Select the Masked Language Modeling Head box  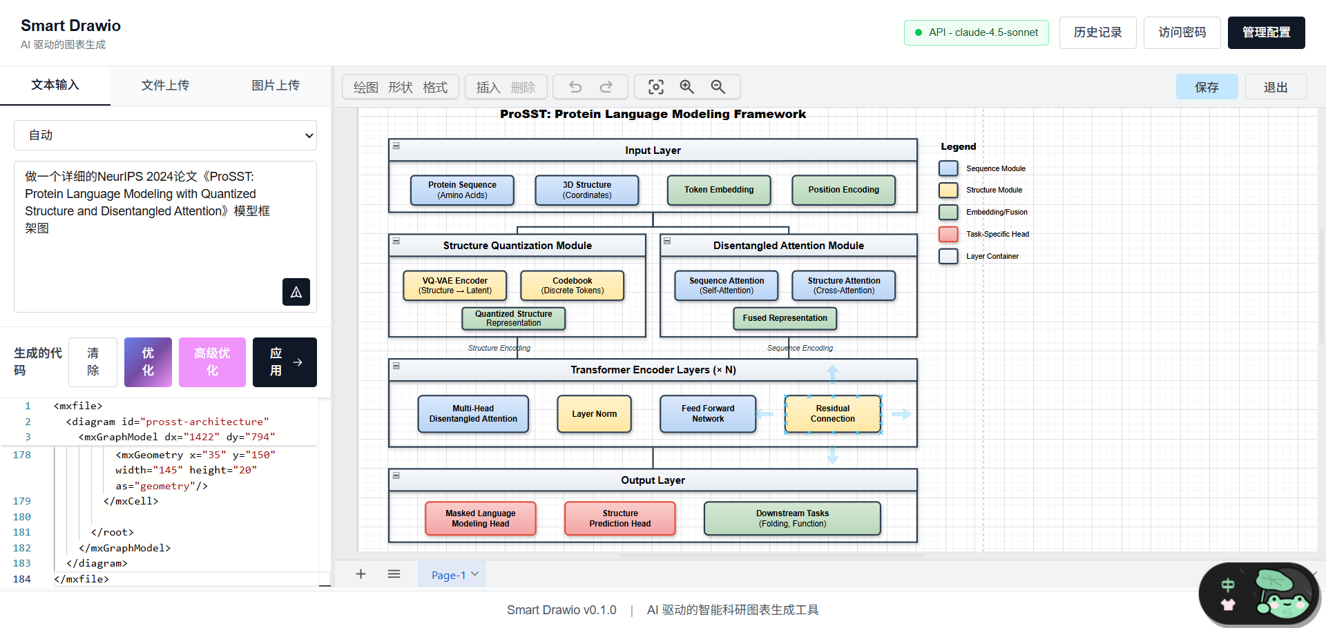(x=481, y=518)
